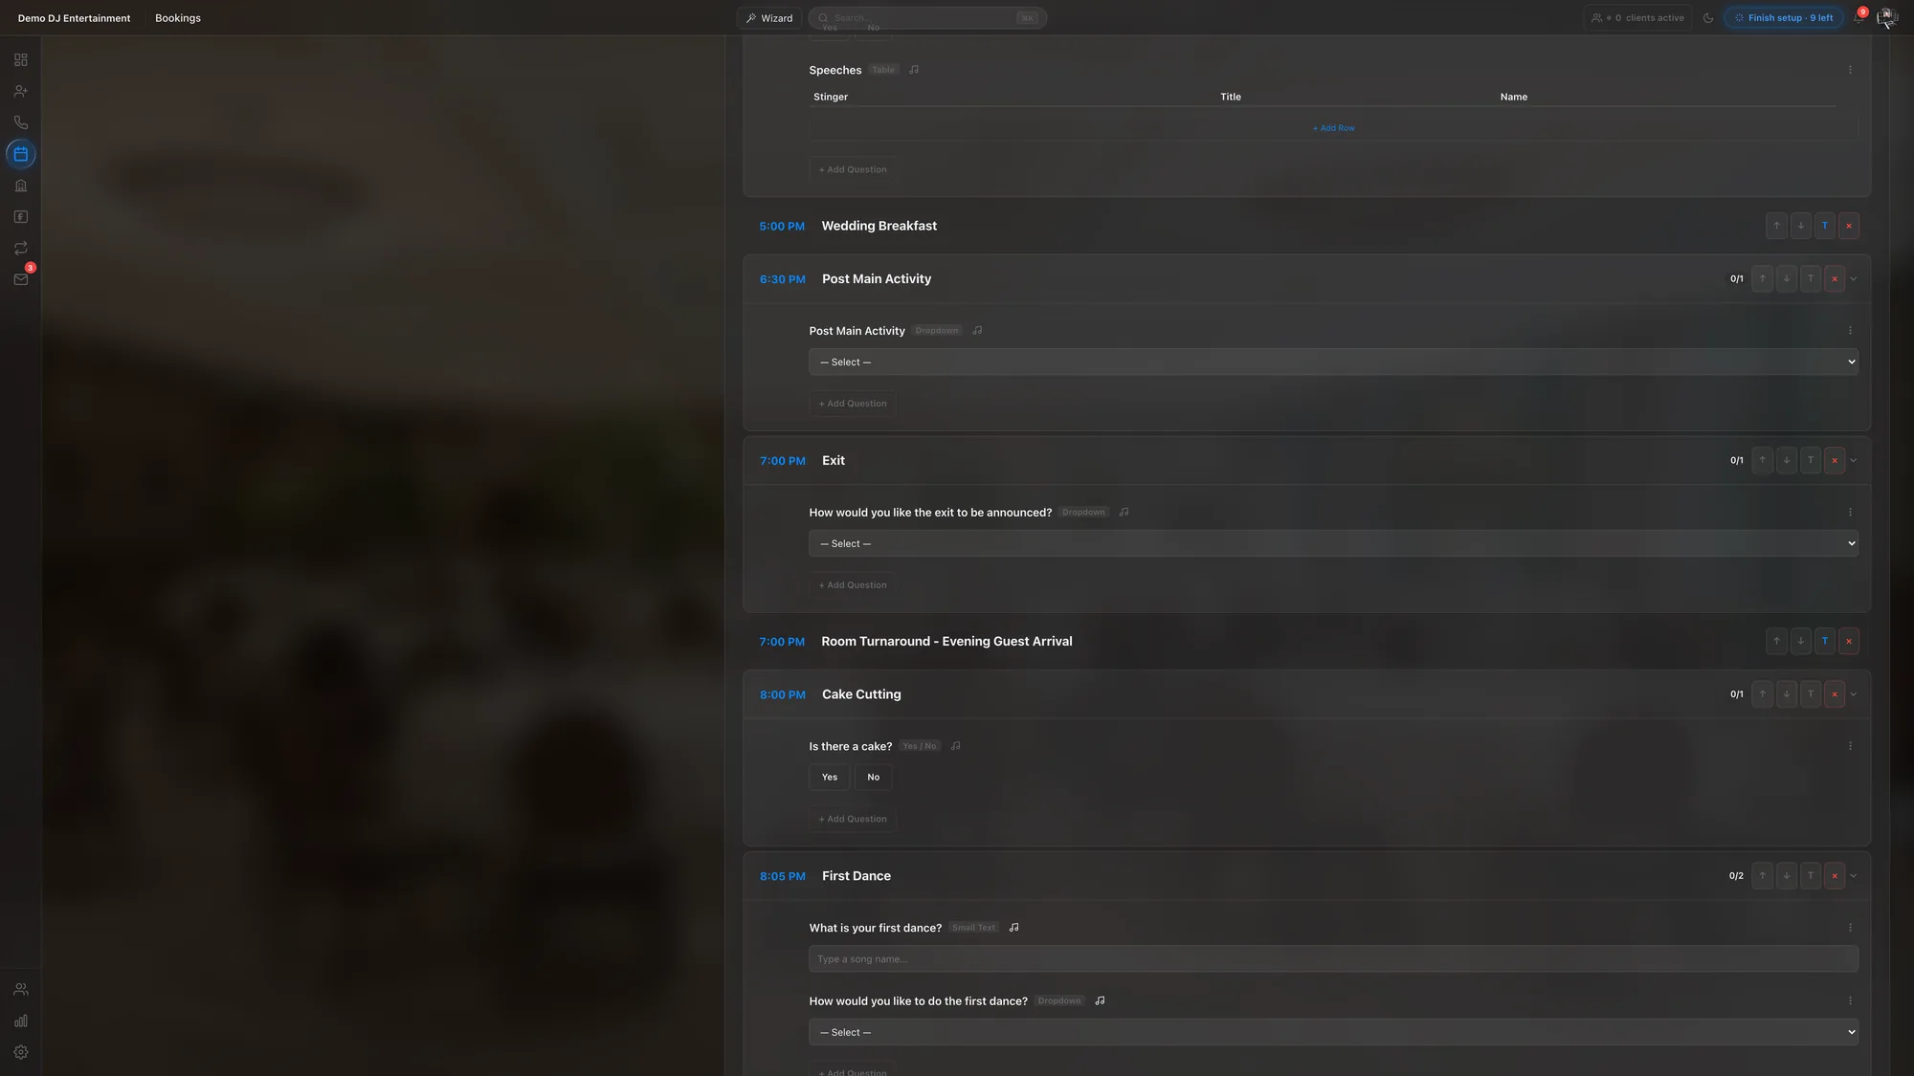This screenshot has height=1076, width=1914.
Task: Select No for Is there a cake?
Action: [x=874, y=778]
